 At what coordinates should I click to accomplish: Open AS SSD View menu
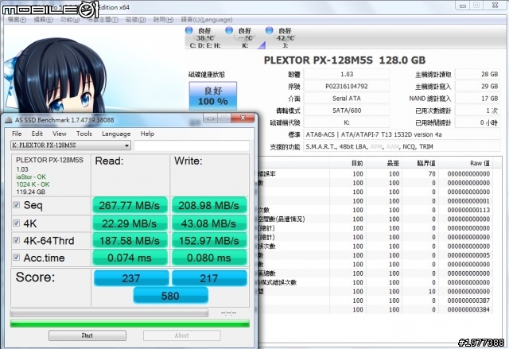tap(60, 134)
